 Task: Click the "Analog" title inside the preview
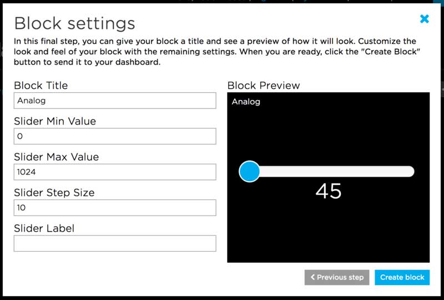pos(246,102)
